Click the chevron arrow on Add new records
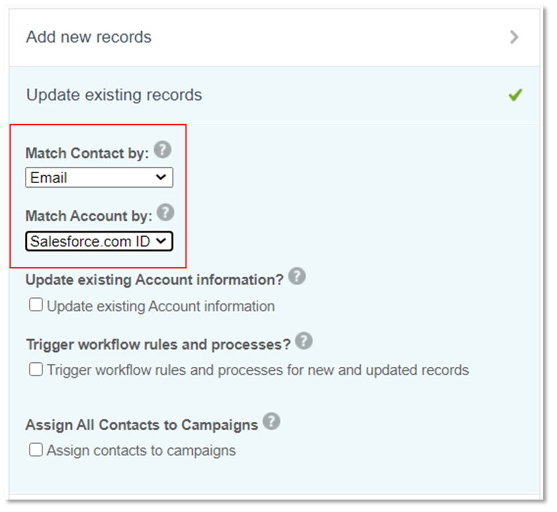This screenshot has height=512, width=557. click(514, 37)
